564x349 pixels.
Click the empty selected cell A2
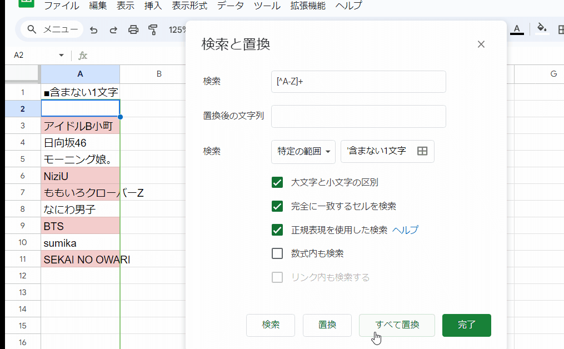pos(80,109)
